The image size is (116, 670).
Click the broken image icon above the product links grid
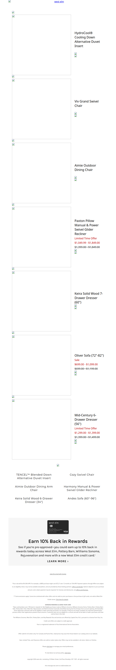pos(58,465)
